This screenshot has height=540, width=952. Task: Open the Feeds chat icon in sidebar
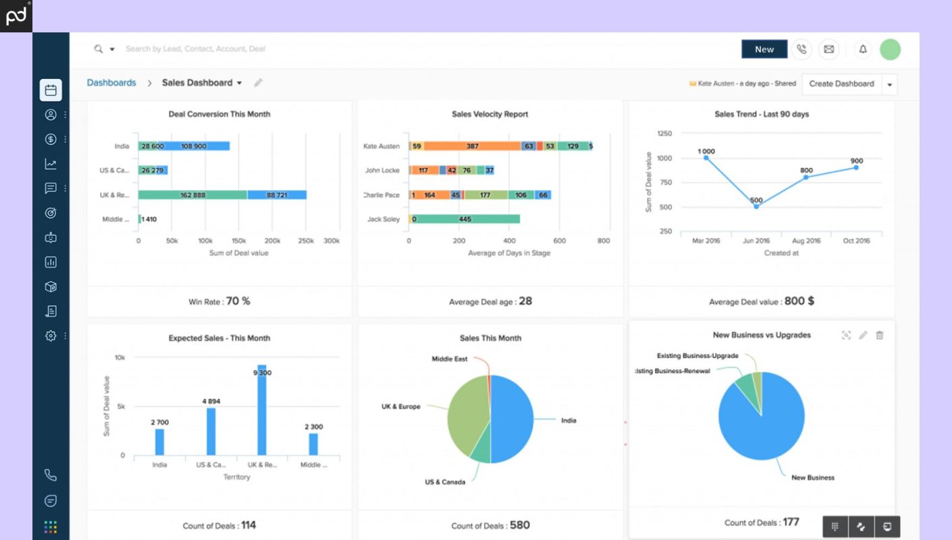point(51,187)
